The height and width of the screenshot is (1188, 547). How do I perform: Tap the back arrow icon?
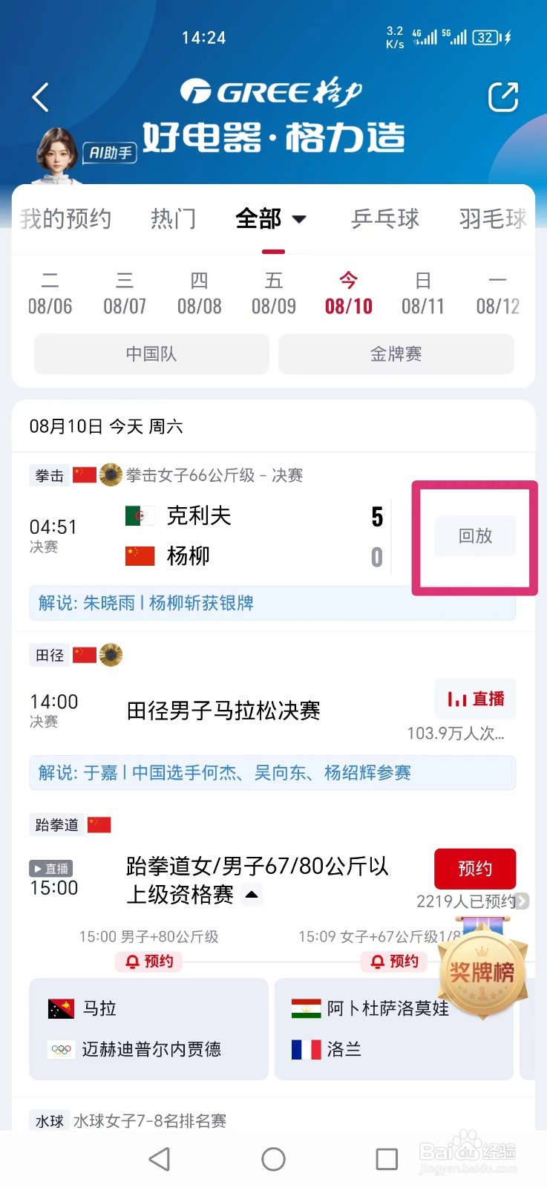point(41,97)
